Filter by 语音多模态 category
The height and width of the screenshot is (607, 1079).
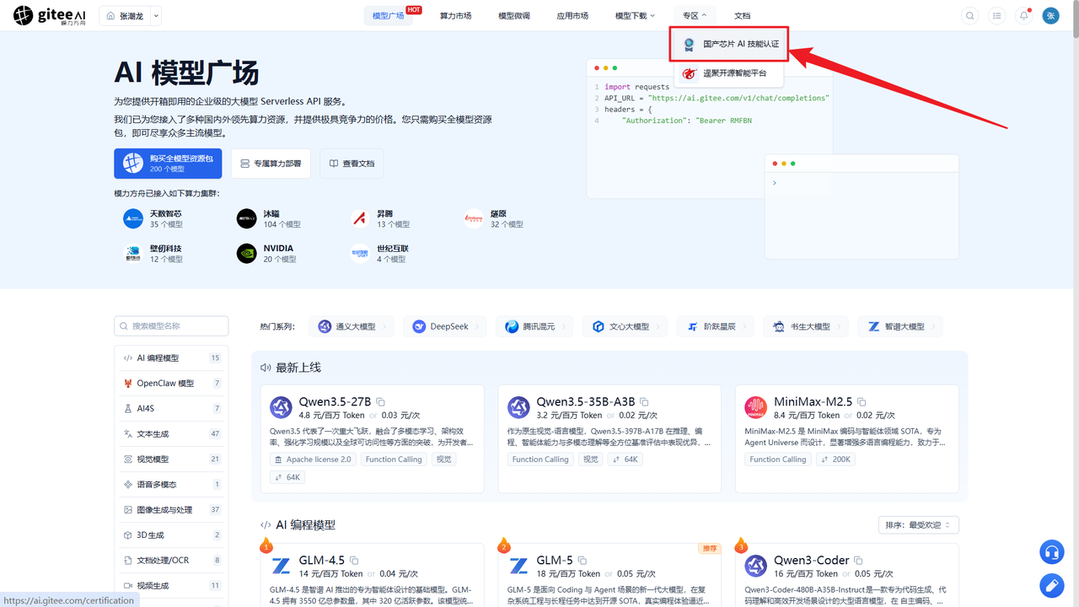click(171, 485)
